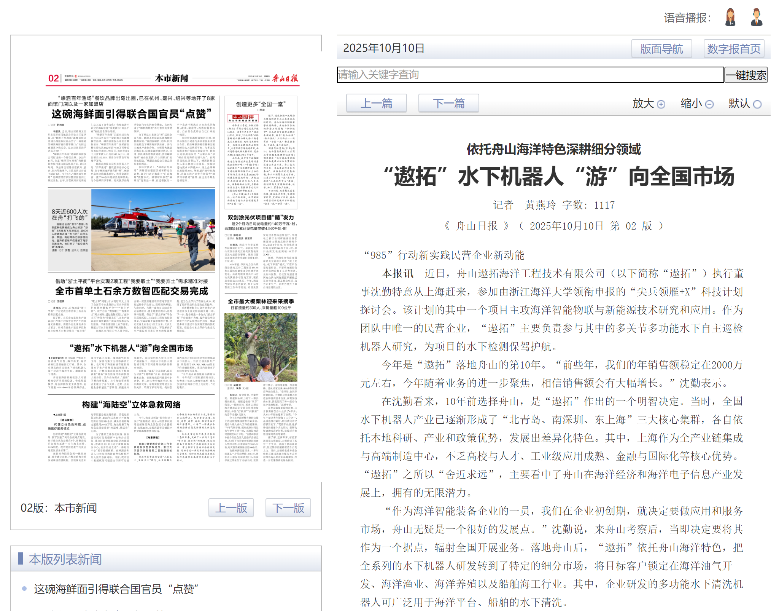Go to next article 下一篇
779x611 pixels.
(448, 103)
